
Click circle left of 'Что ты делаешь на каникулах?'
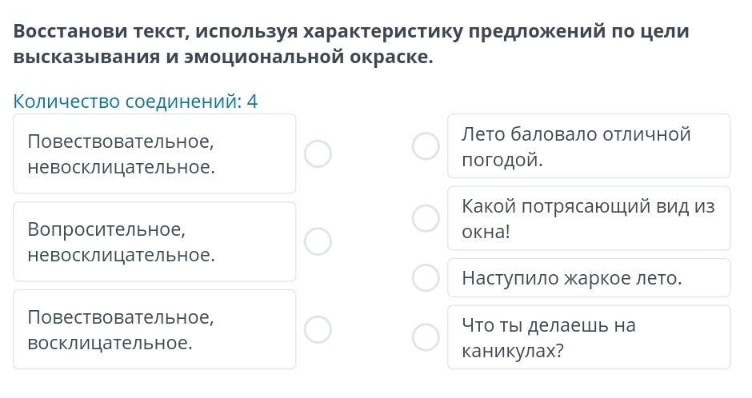click(x=426, y=337)
